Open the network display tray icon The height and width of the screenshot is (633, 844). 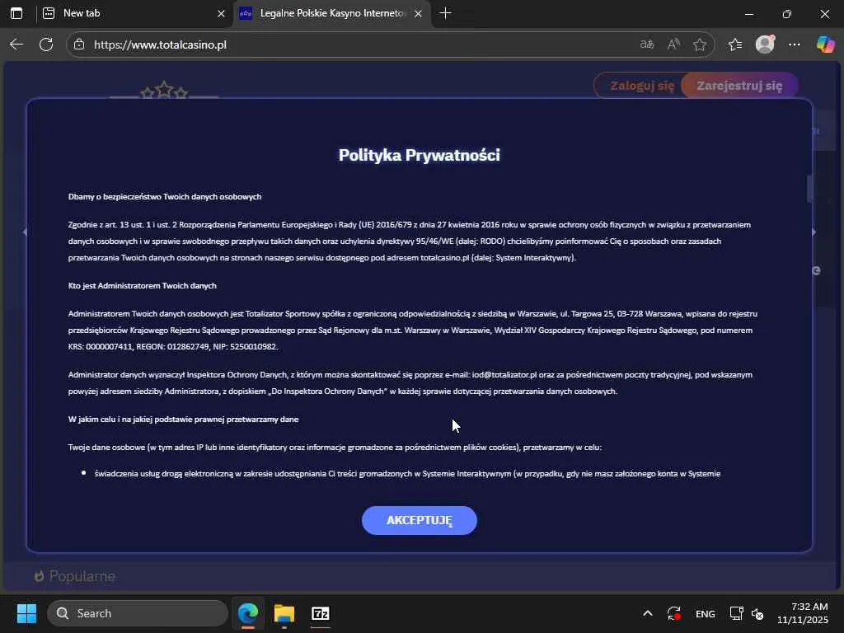click(736, 613)
